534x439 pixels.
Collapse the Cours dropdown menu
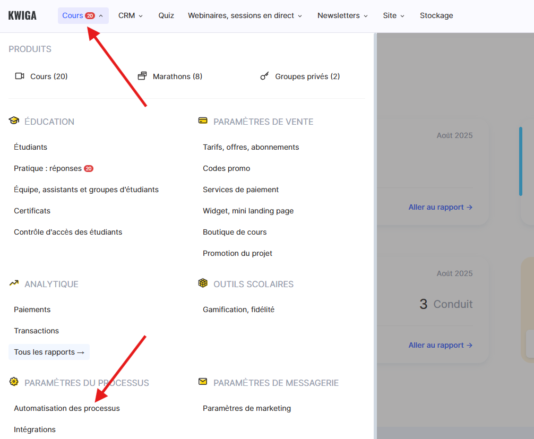83,15
